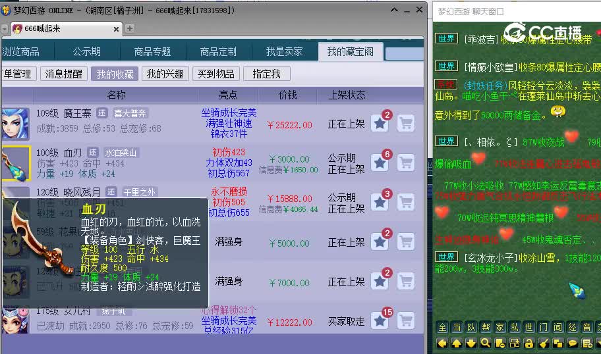Image resolution: width=601 pixels, height=354 pixels.
Task: Open the 血刃 weapon item thumbnail
Action: point(15,163)
